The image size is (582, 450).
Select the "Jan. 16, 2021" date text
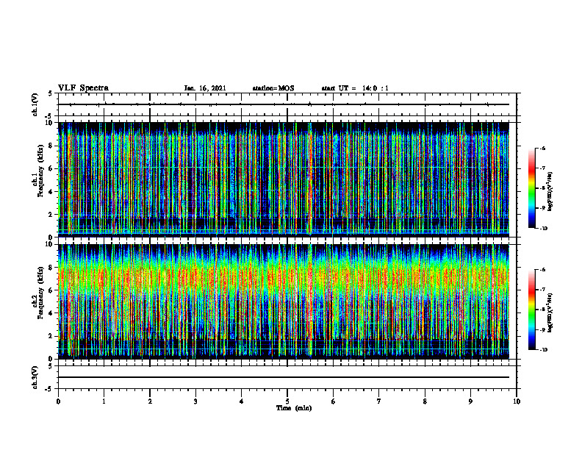[x=205, y=88]
